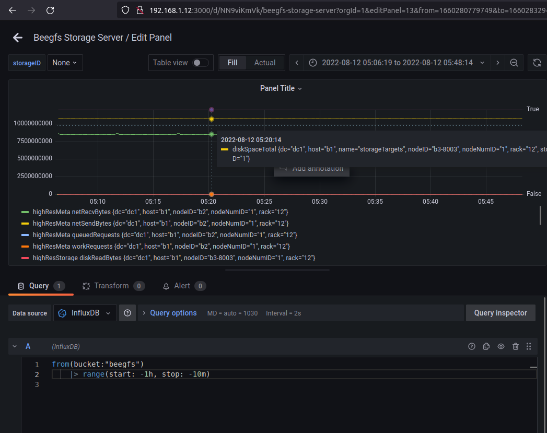Click the Transform tab icon
Viewport: 547px width, 433px height.
[x=86, y=286]
